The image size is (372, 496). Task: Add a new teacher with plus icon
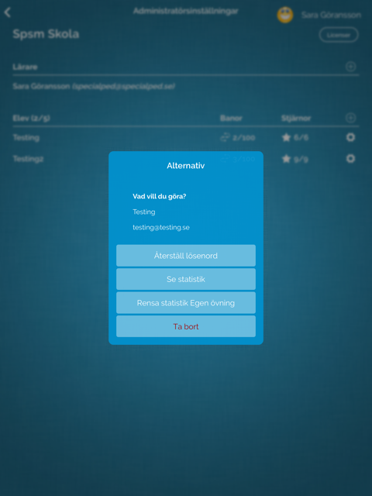coord(350,67)
